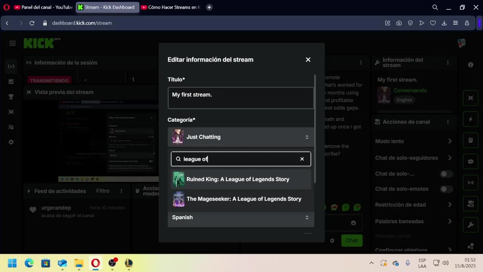Open Acciones de canal three-dot menu
The image size is (483, 272).
[448, 122]
